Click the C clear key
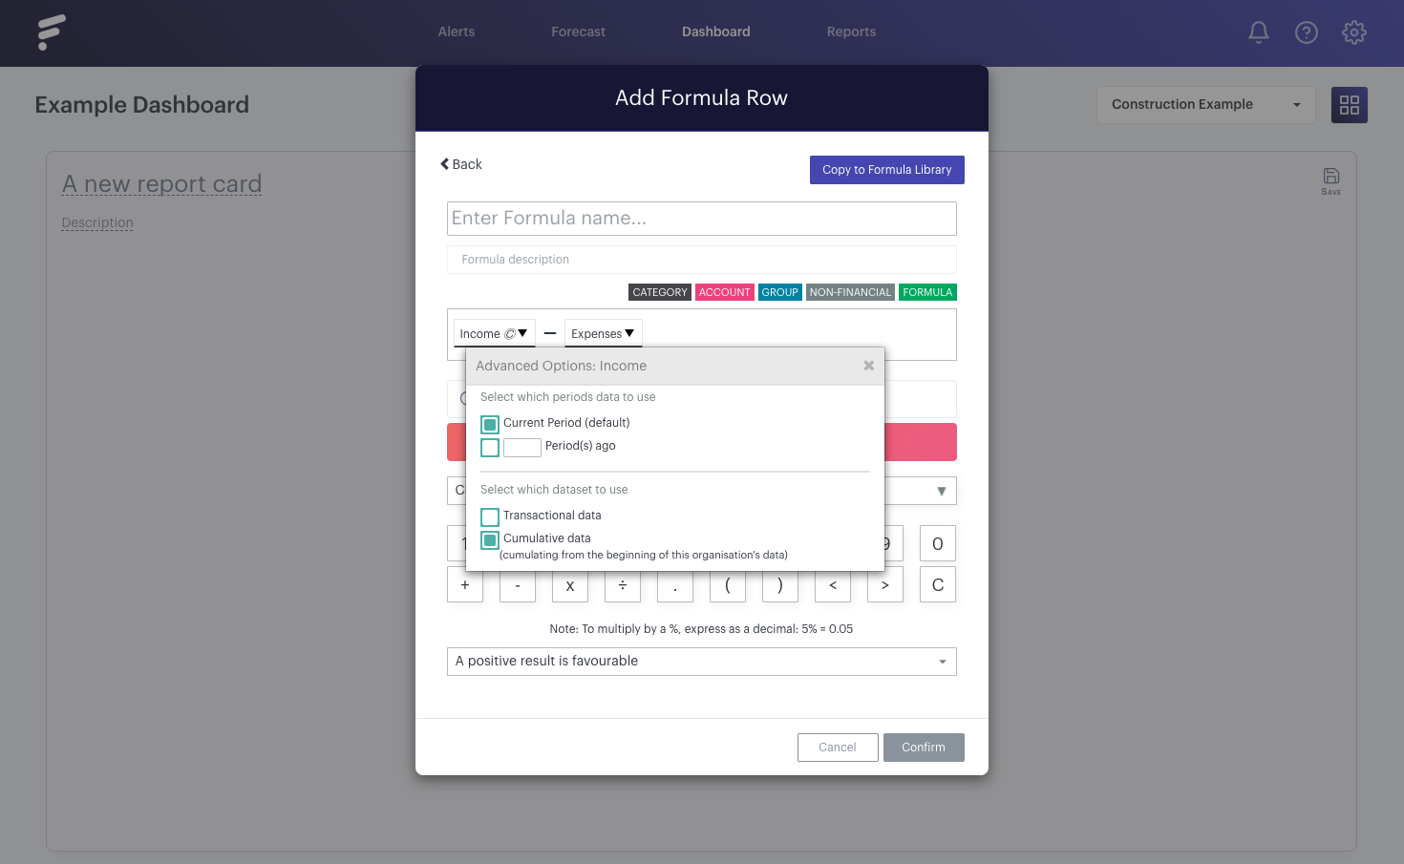 [938, 585]
